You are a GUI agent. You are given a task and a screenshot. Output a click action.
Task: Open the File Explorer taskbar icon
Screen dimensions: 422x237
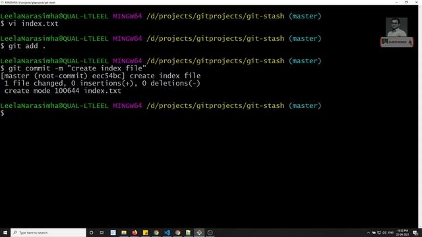[124, 232]
